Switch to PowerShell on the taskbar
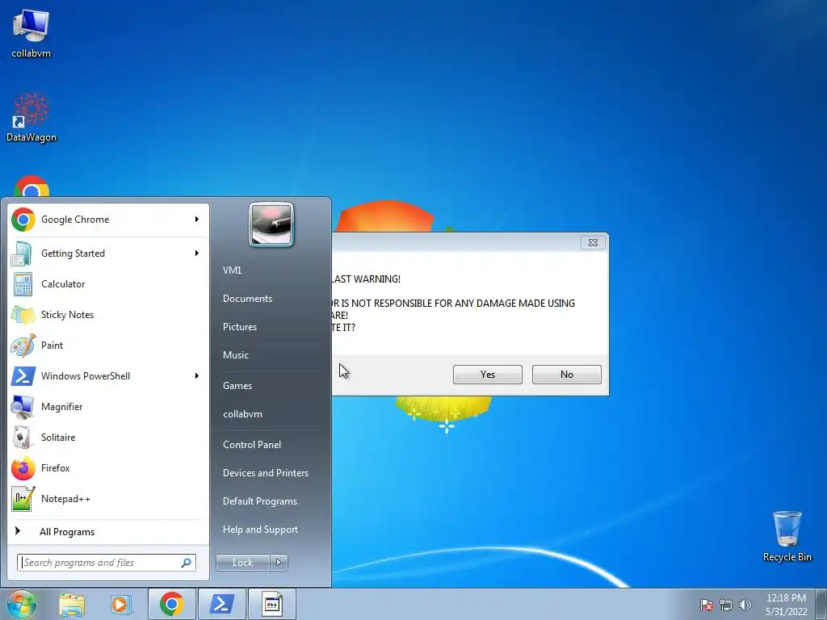The image size is (827, 620). tap(222, 604)
